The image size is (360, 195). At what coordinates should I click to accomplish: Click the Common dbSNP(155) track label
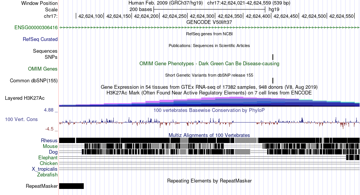33,81
